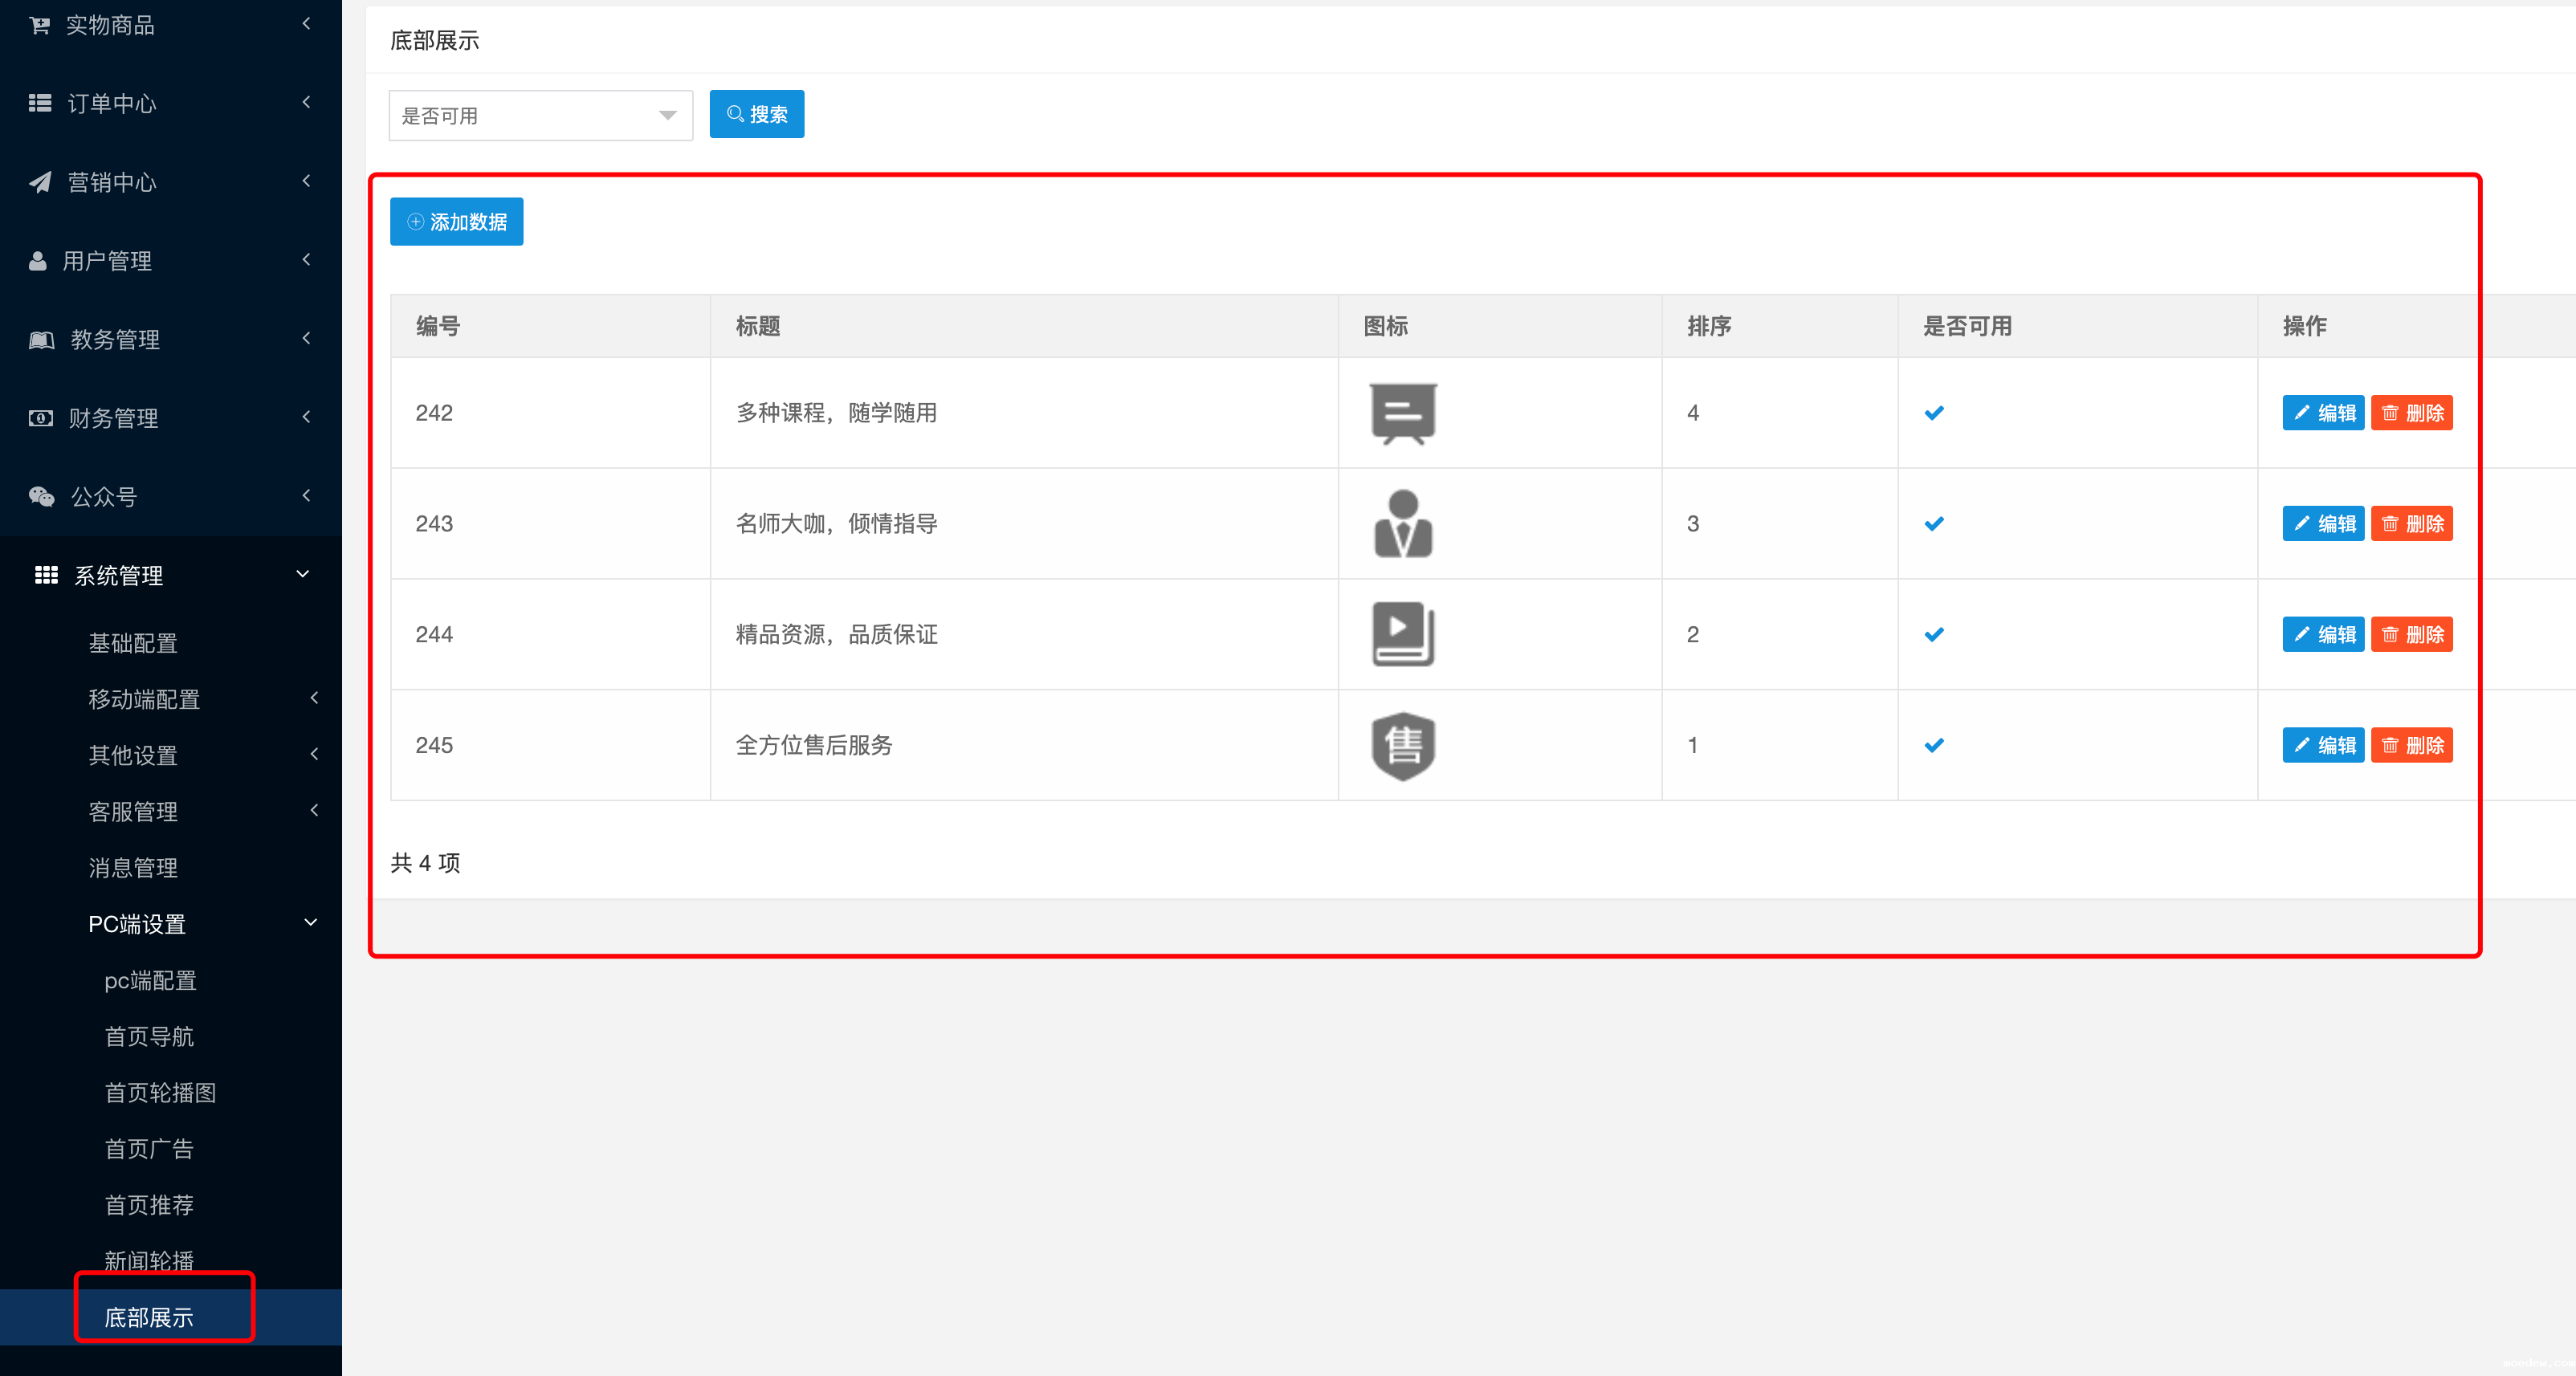Open the 首页轮播图 menu item
Viewport: 2576px width, 1376px height.
pos(160,1092)
